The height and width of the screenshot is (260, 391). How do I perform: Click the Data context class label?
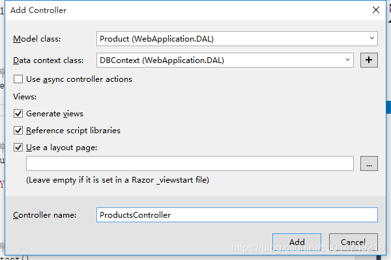[48, 60]
